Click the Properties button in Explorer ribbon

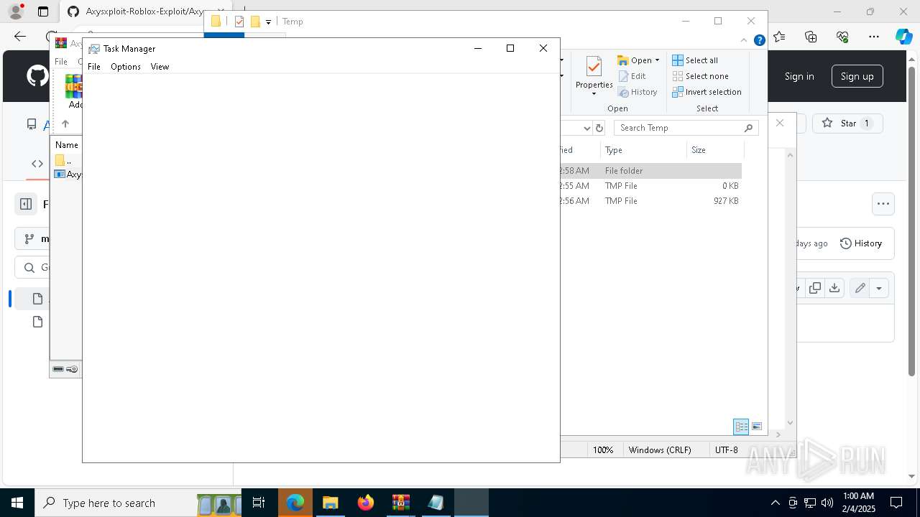tap(594, 73)
